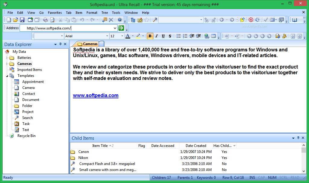Open Data Explorer panel options dropdown arrow

point(55,44)
